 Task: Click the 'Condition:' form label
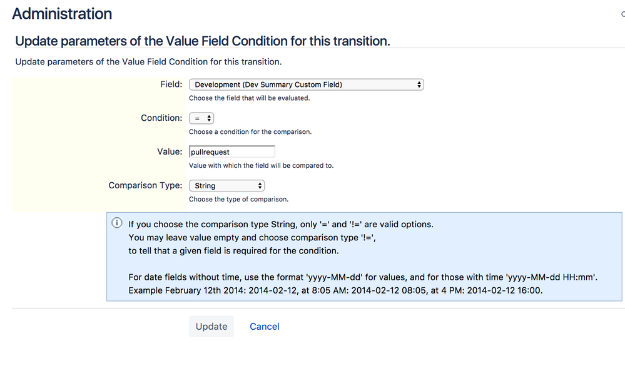161,118
